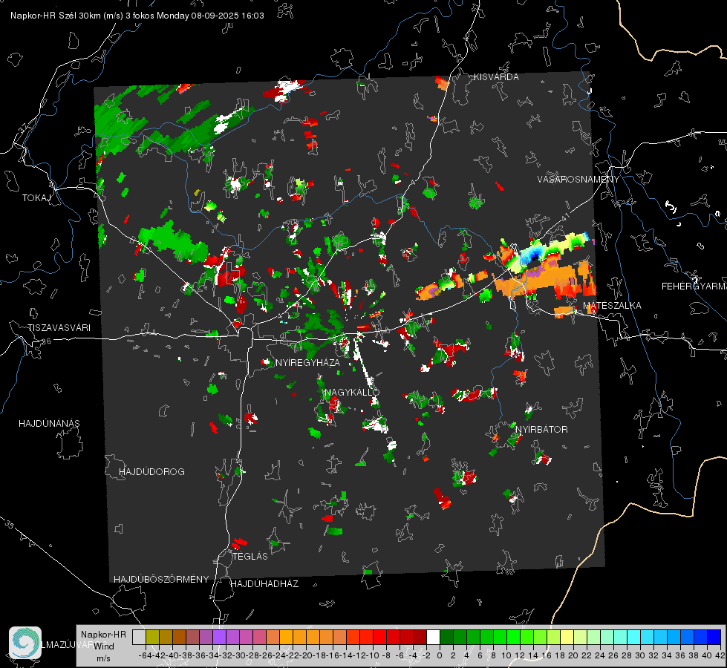Click the HAJDÚHADHÁZ town label
The height and width of the screenshot is (668, 727).
pyautogui.click(x=264, y=584)
